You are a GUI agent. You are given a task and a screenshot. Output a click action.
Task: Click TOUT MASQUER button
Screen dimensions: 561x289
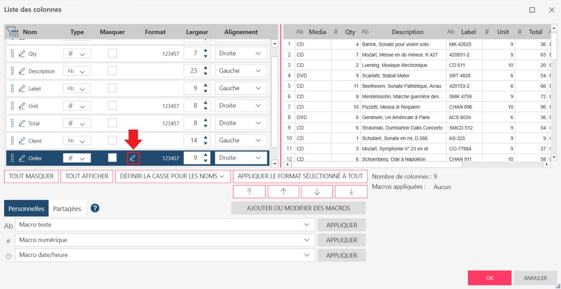(x=31, y=176)
